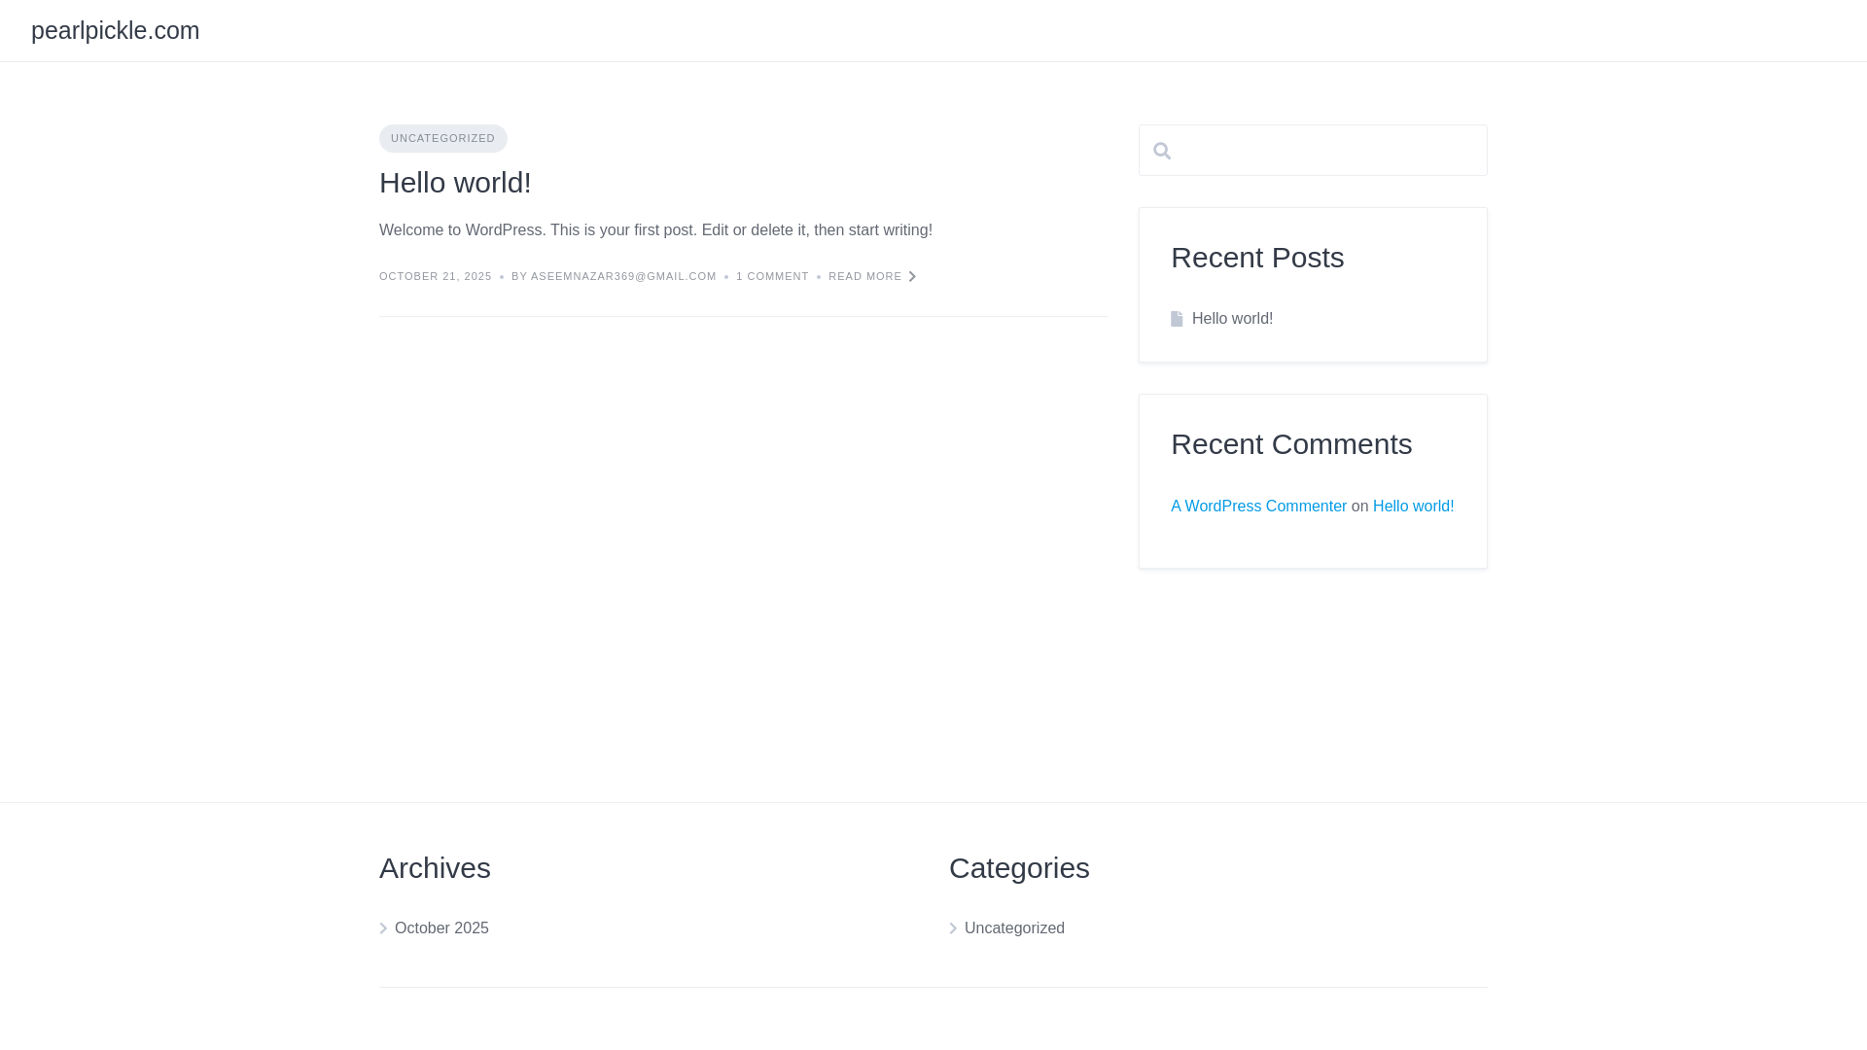The image size is (1867, 1050).
Task: Click the arrow before October 2025
Action: coord(383,928)
